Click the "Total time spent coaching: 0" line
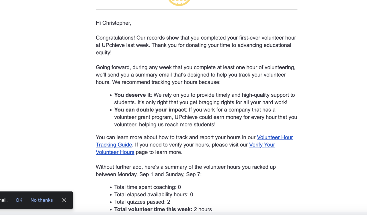367x215 pixels. [x=147, y=187]
